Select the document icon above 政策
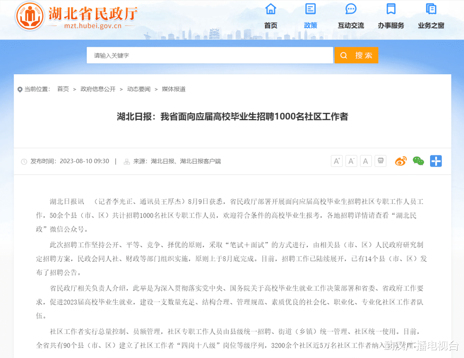 coord(310,9)
